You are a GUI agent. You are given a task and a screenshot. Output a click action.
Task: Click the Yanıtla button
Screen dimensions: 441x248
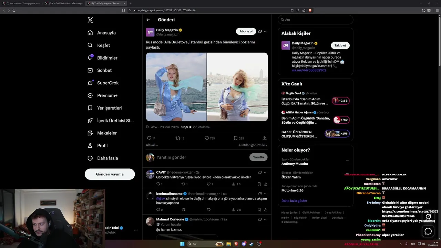[x=258, y=157]
